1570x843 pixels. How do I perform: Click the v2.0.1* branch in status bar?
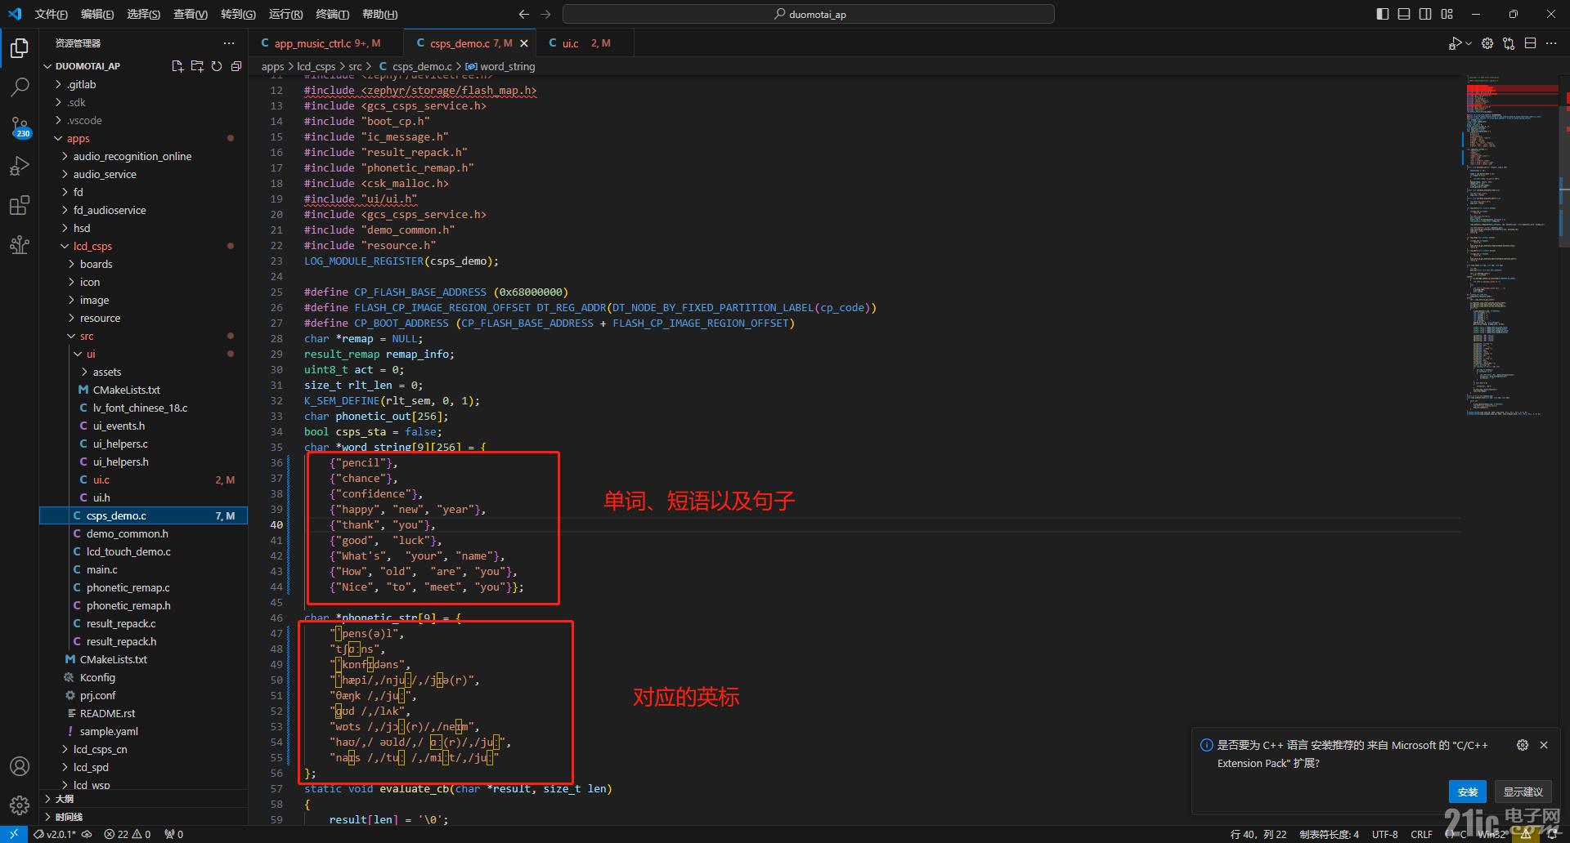[55, 834]
